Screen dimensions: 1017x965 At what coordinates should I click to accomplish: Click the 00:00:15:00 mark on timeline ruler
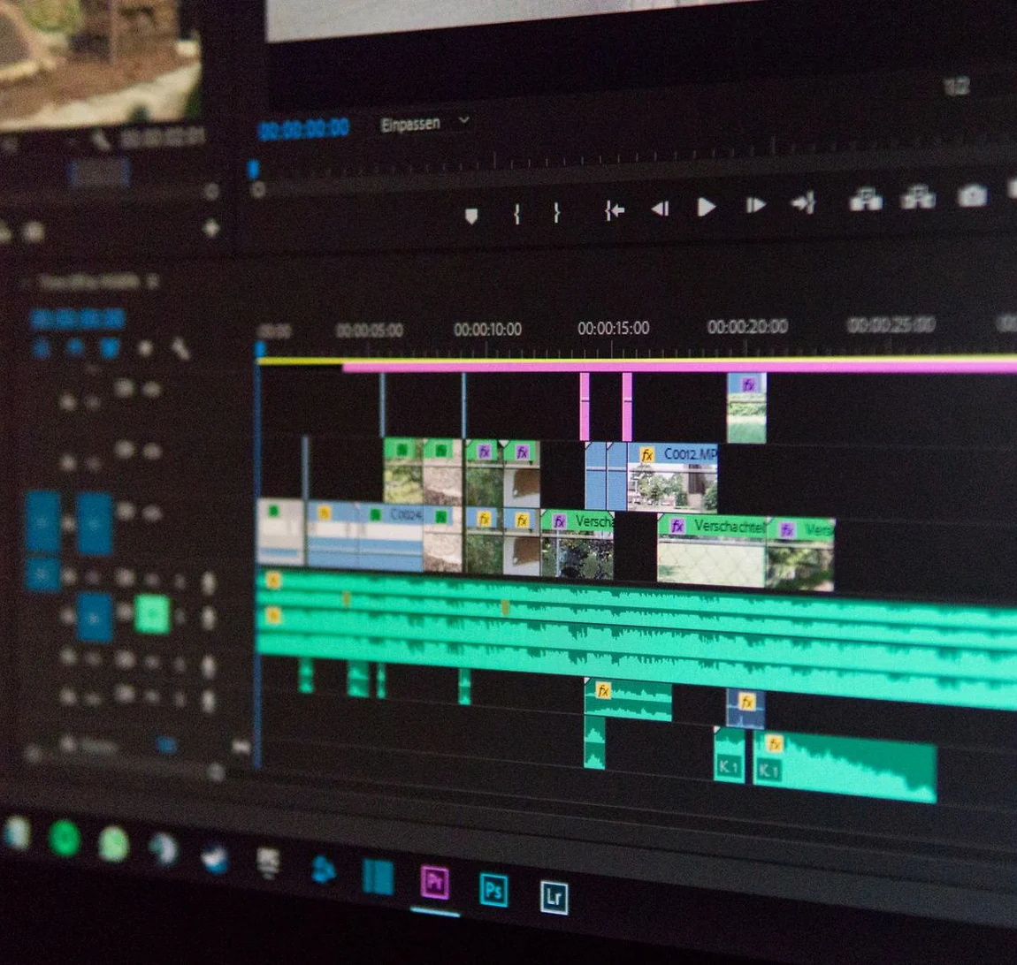click(614, 329)
